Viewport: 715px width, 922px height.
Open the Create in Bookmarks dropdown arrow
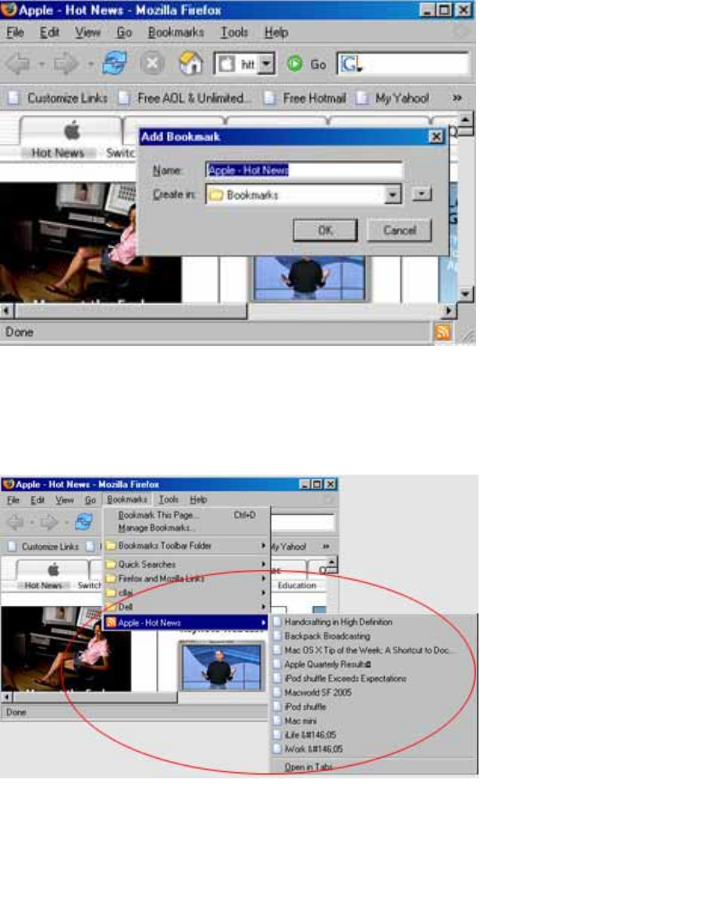[x=393, y=194]
